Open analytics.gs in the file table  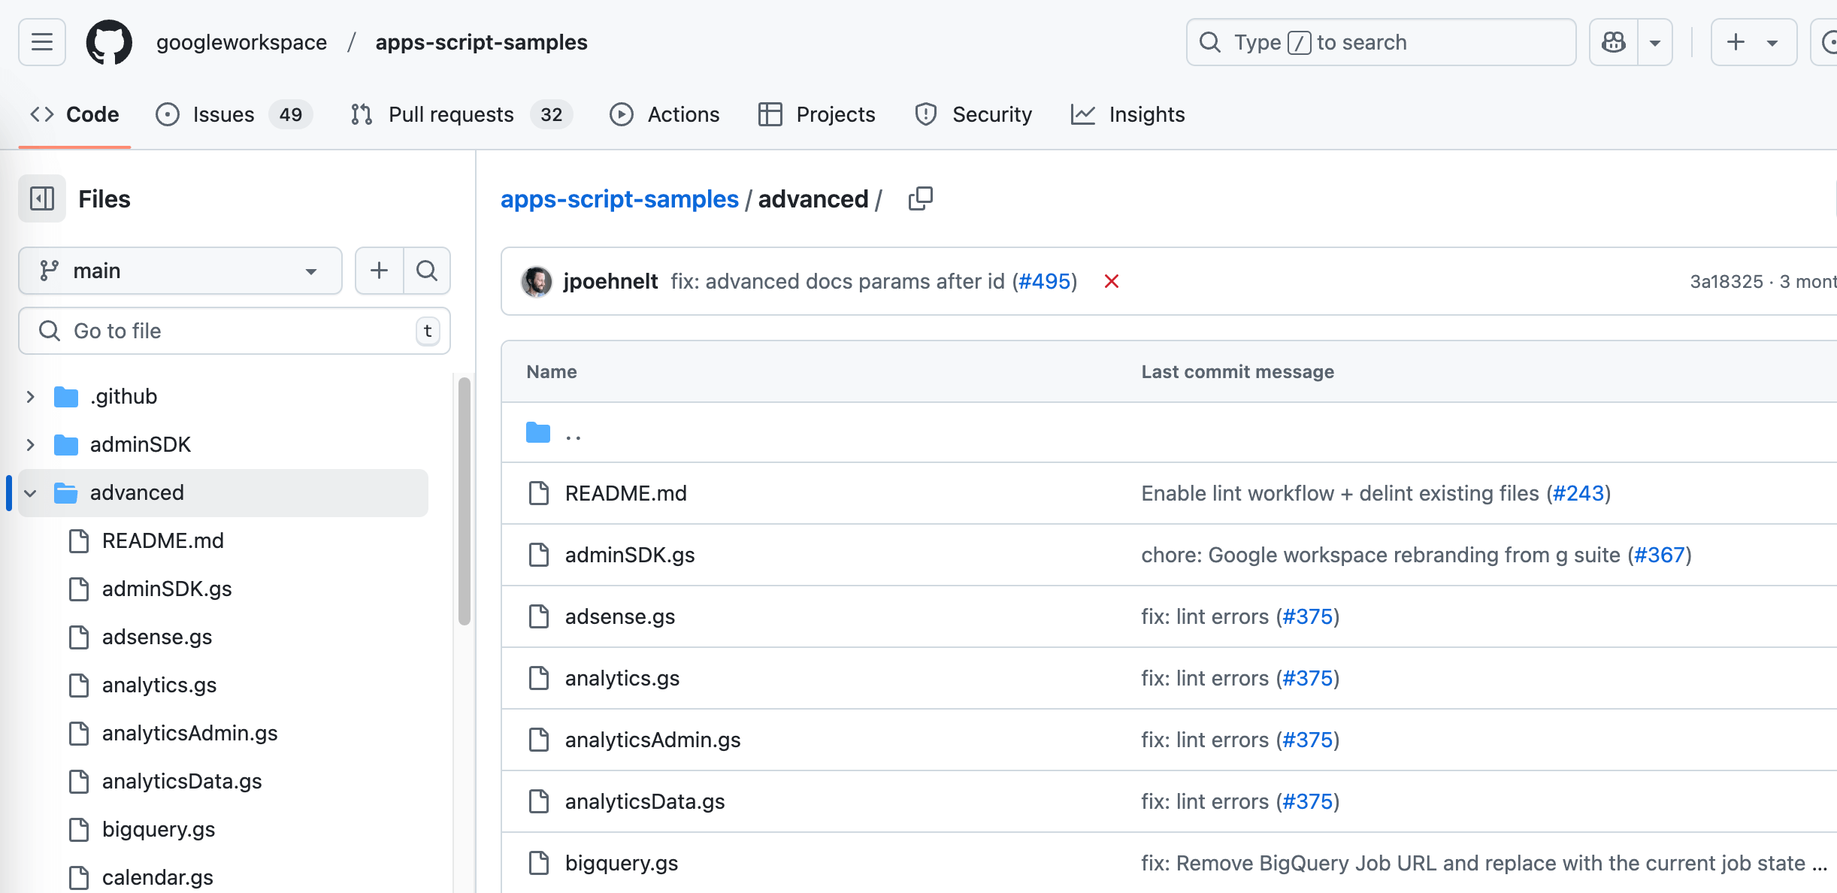point(622,678)
